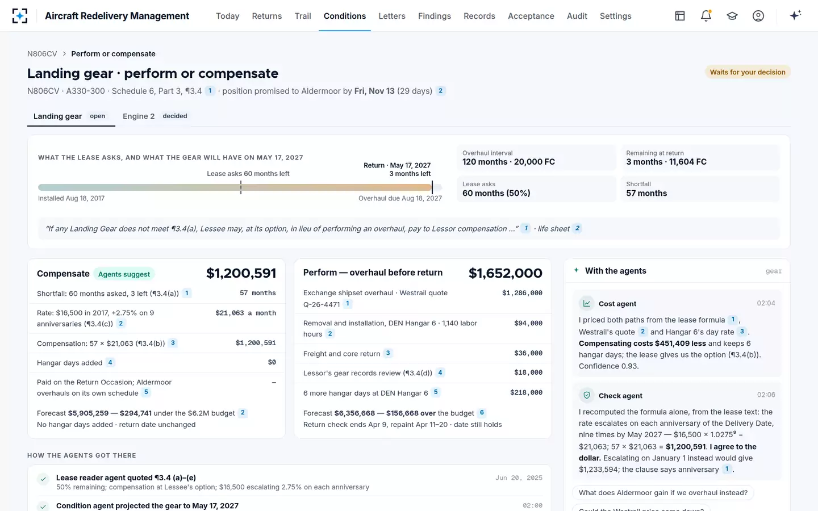Open the Lease reader agent quoted ¶13.4 row
Screen dimensions: 818x511
tap(290, 482)
